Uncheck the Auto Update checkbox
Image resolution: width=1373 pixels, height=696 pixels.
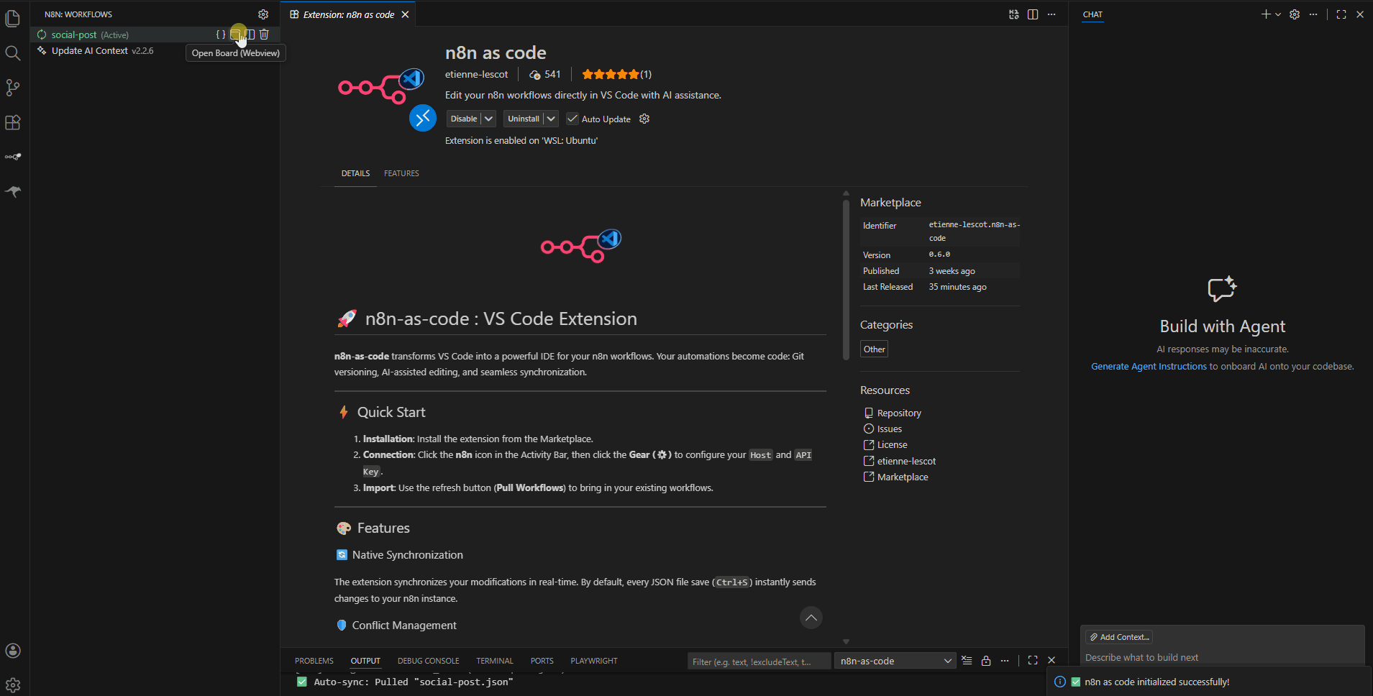point(573,119)
